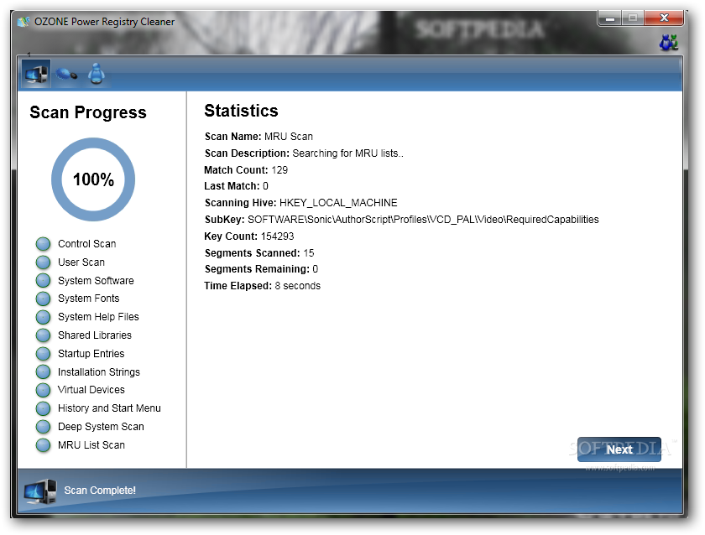Viewport: 705px width, 535px height.
Task: Click the Match Count: 129 line
Action: click(x=246, y=170)
